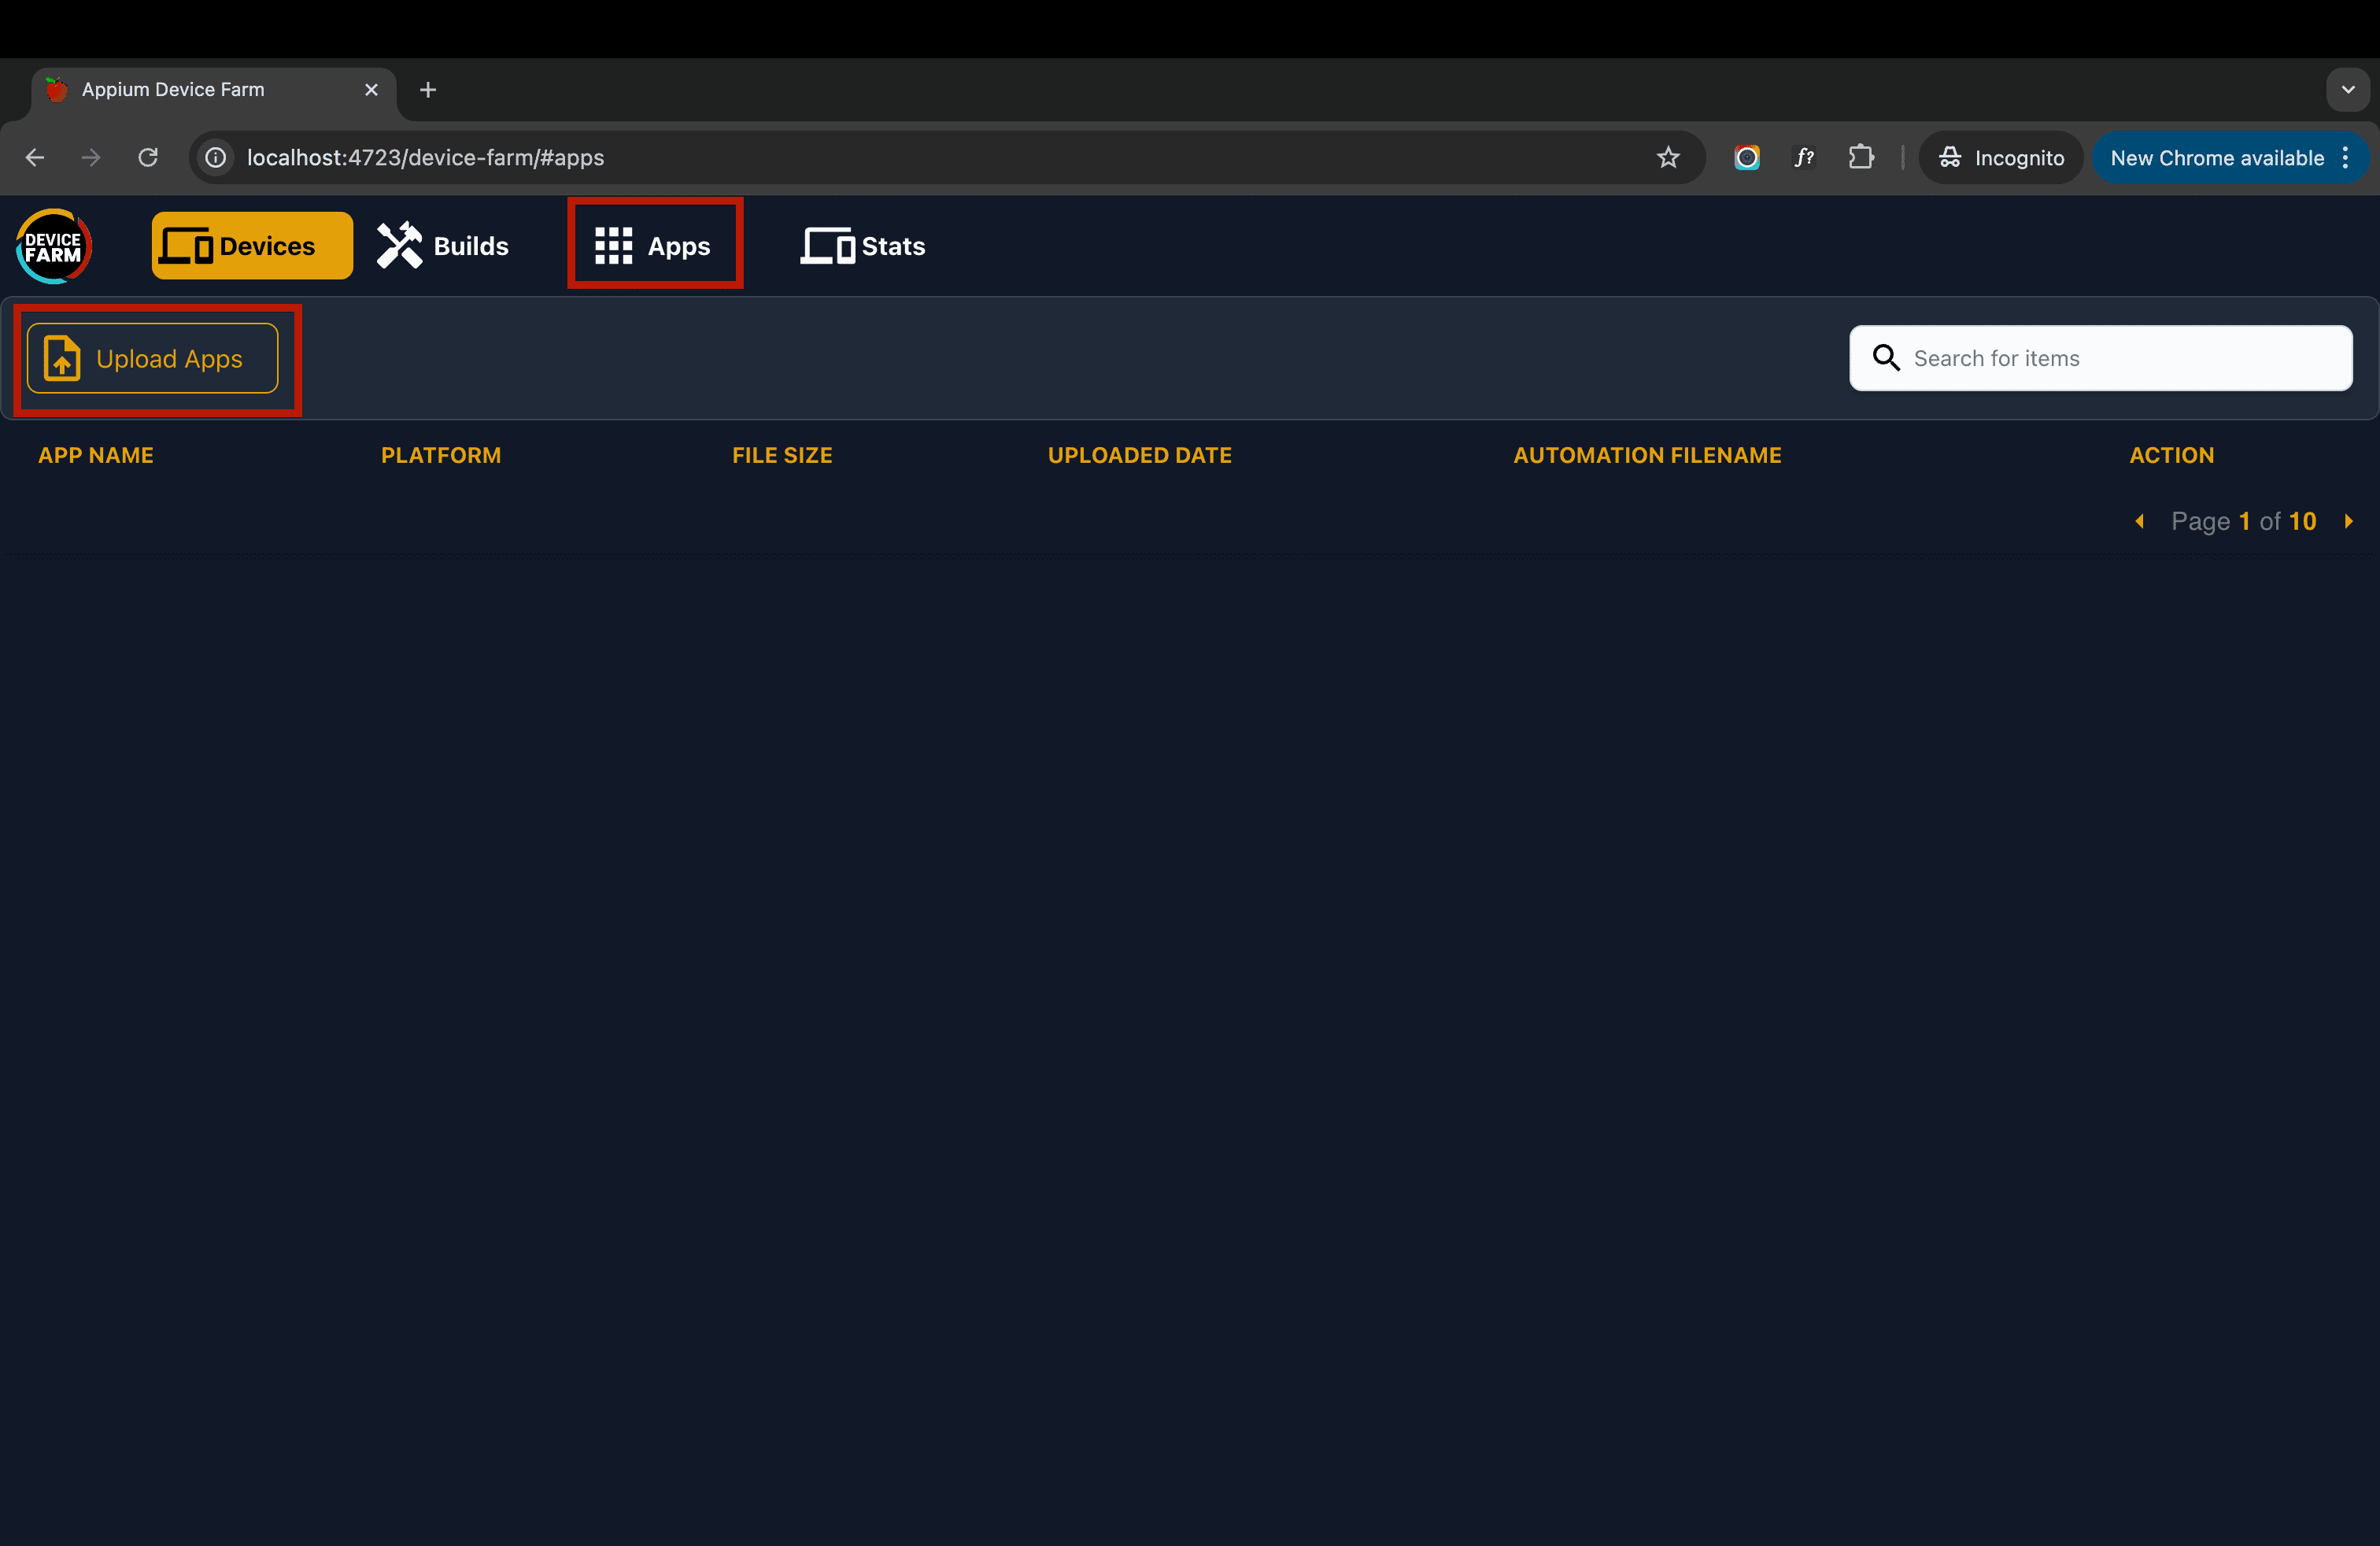Toggle the bookmark star for this page

click(1668, 157)
